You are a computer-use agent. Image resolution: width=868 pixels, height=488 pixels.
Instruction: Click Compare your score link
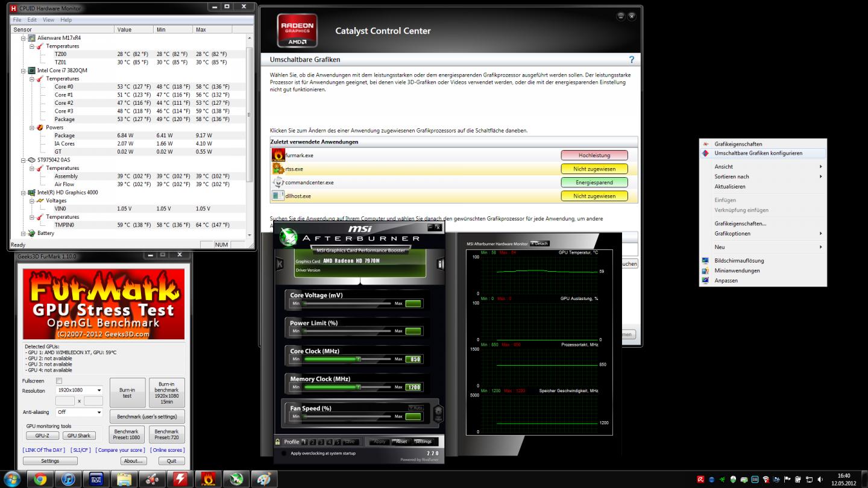tap(120, 450)
